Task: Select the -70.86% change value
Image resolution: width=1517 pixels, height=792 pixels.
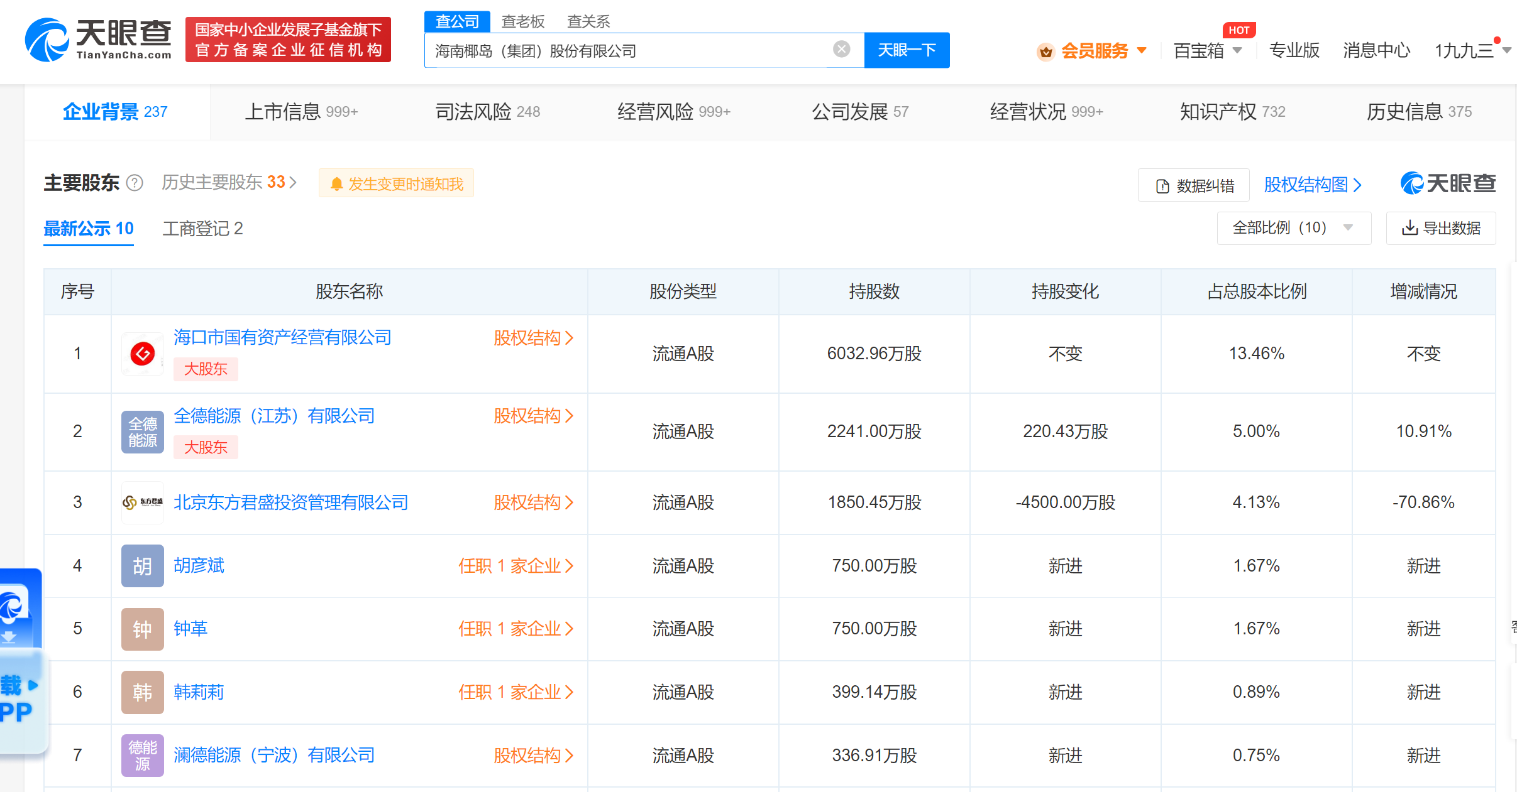Action: pyautogui.click(x=1423, y=502)
